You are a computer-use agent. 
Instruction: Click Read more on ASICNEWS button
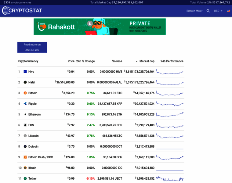coord(32,47)
